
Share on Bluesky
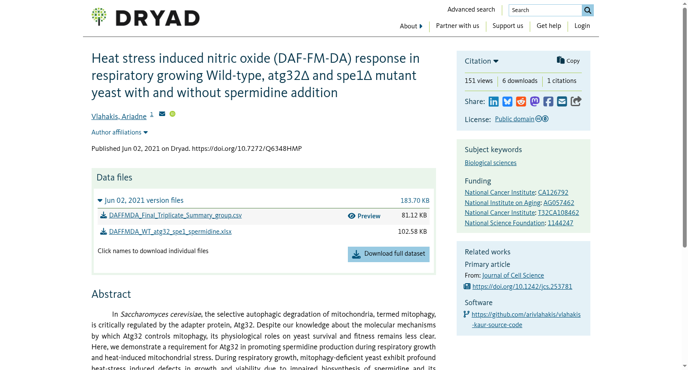click(x=507, y=101)
